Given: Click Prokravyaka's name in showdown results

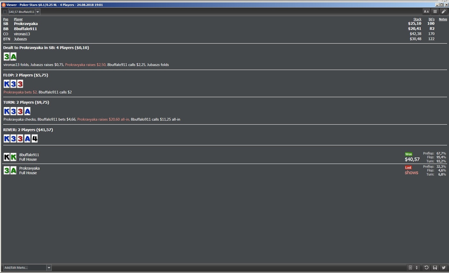Looking at the screenshot, I should pos(30,168).
